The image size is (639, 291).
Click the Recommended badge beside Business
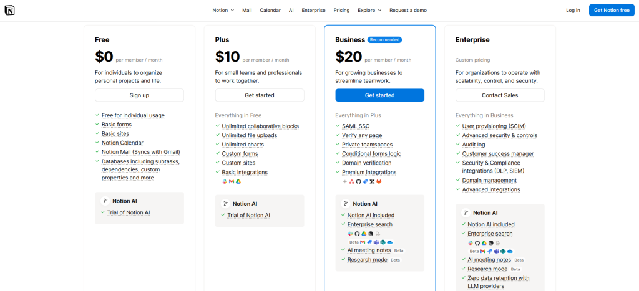click(384, 39)
